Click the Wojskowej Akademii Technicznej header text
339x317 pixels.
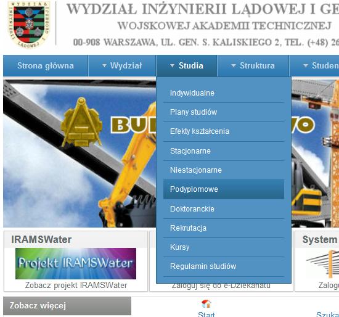(224, 26)
